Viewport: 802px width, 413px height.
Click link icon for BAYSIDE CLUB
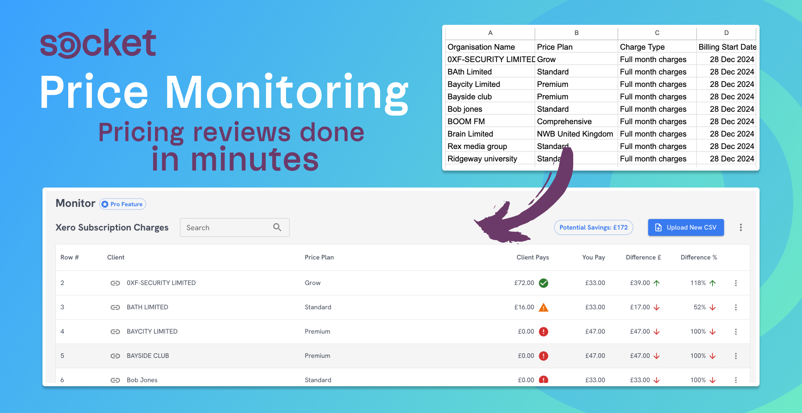tap(115, 356)
